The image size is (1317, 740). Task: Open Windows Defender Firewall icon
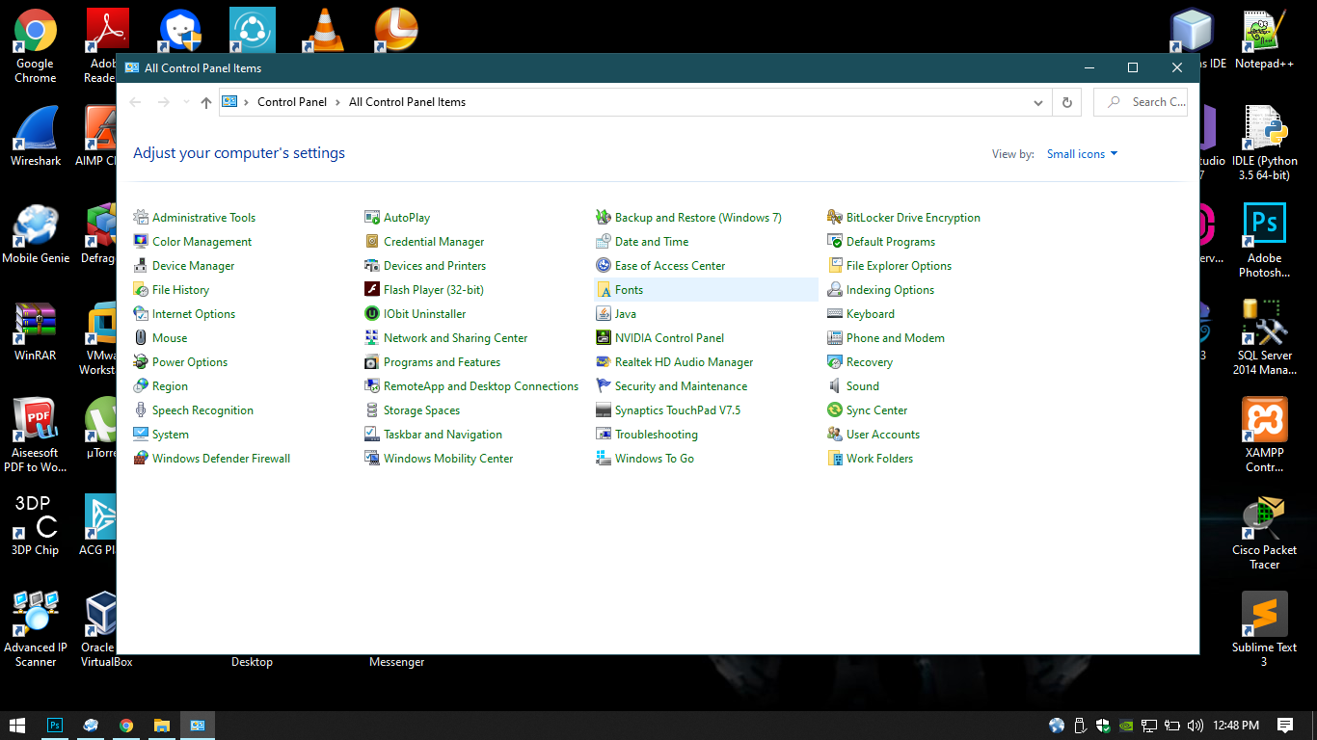(141, 459)
